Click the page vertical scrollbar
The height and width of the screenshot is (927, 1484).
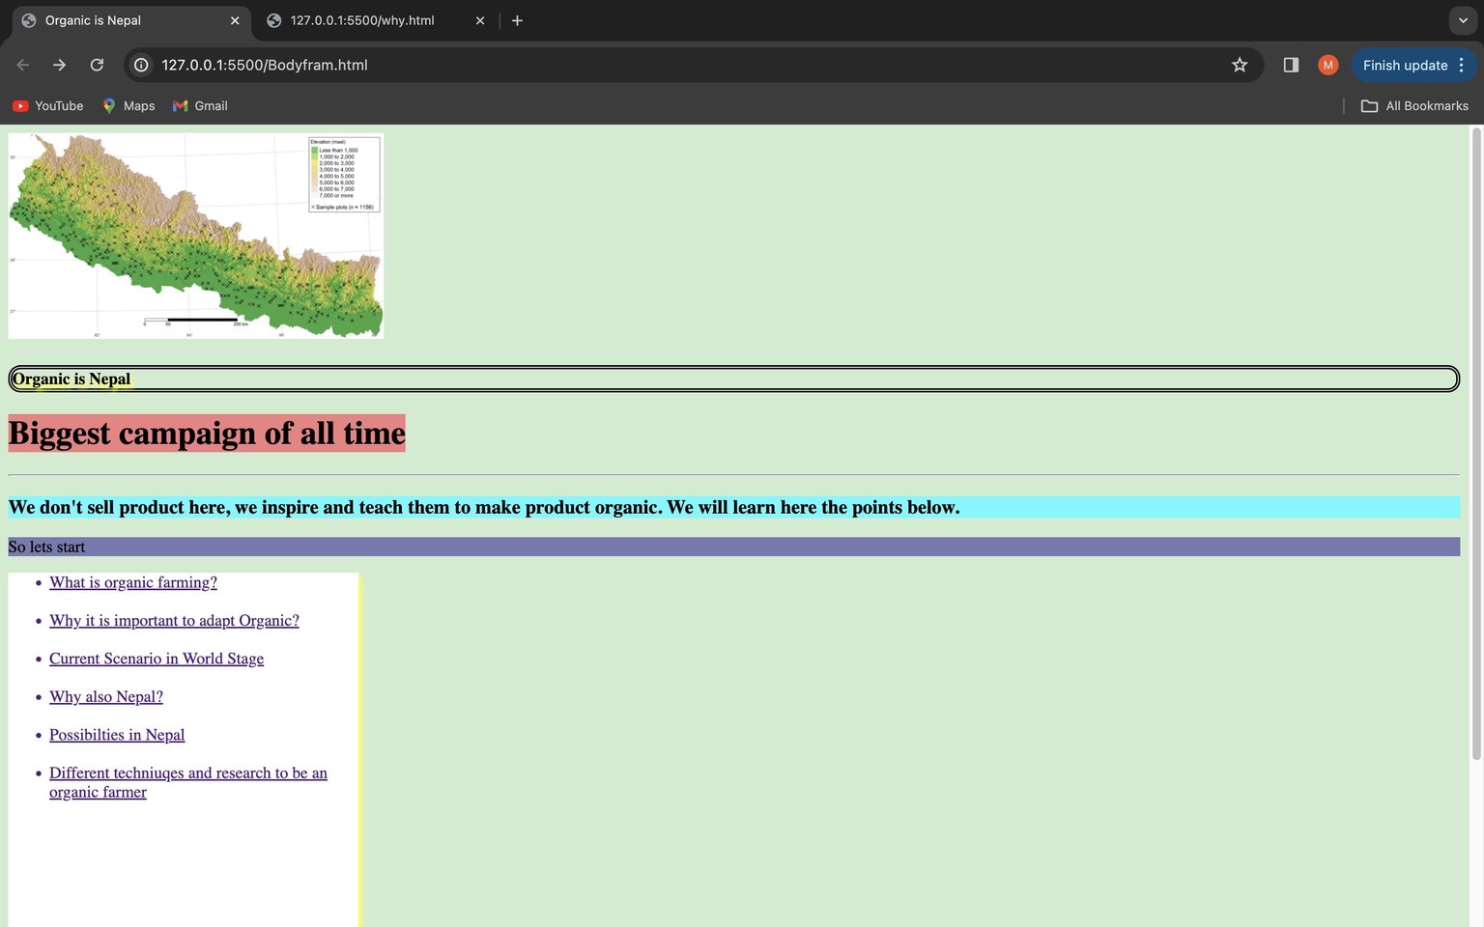pos(1476,444)
